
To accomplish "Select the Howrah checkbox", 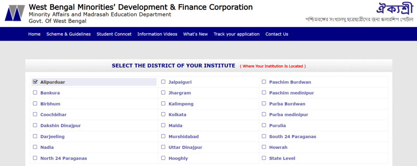I will tap(264, 147).
